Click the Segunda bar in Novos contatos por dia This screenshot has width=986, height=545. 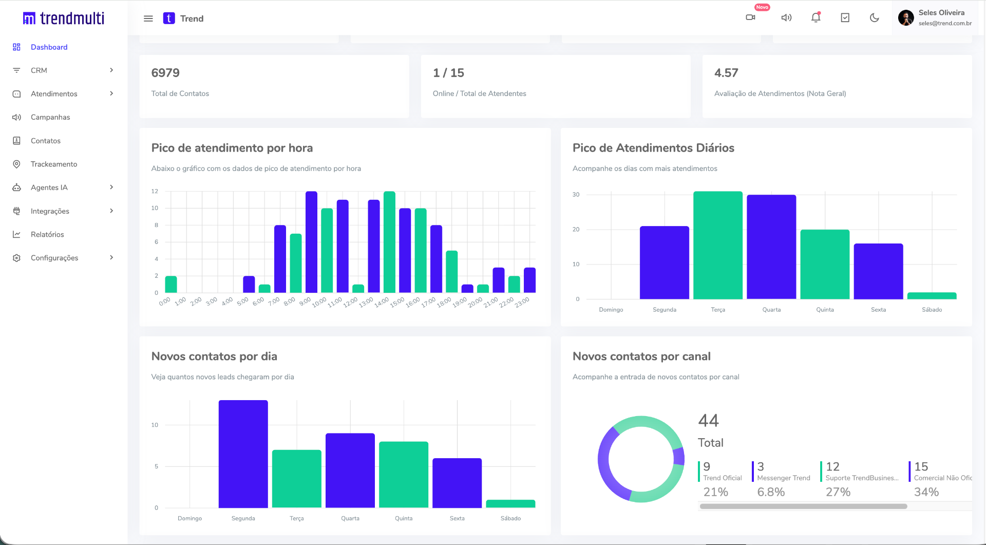click(x=243, y=454)
